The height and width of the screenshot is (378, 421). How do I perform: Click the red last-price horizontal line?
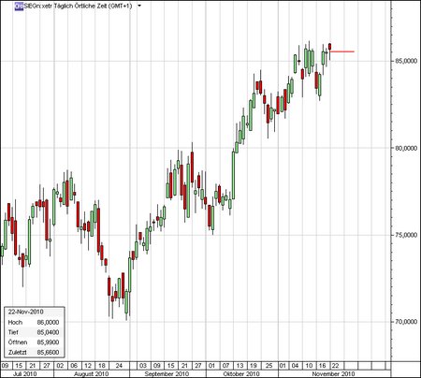tap(342, 51)
